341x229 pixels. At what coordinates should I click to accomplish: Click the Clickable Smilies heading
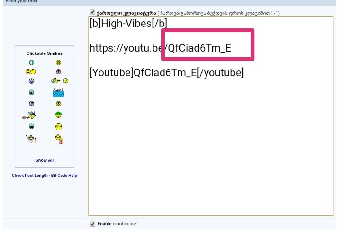pyautogui.click(x=45, y=53)
